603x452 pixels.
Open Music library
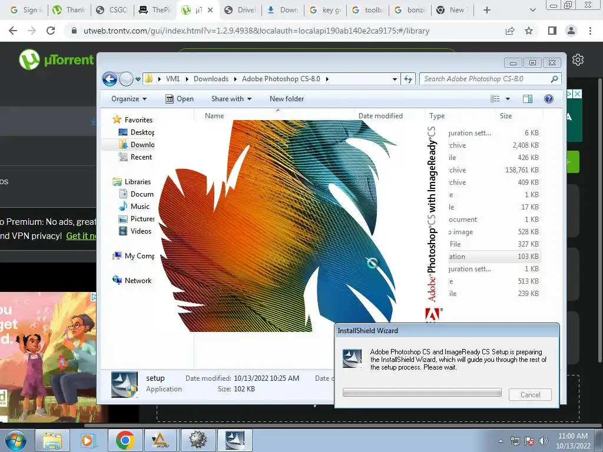[x=135, y=207]
